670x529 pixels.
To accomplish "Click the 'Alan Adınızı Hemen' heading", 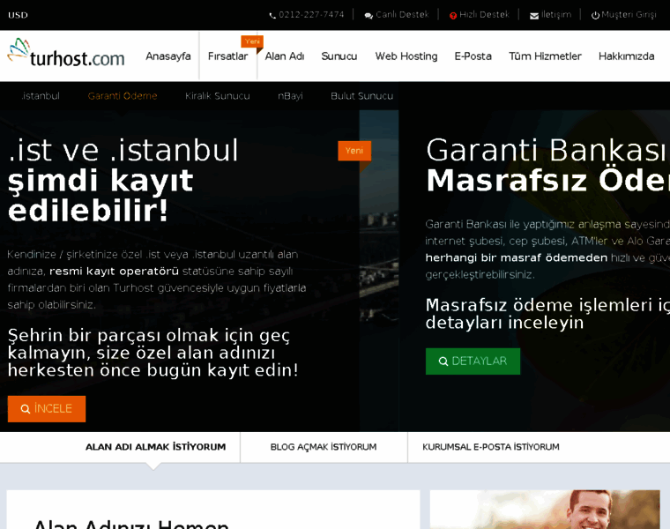I will [131, 524].
